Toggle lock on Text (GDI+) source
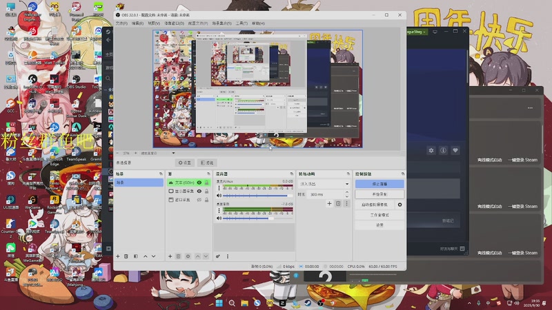552x310 pixels. [206, 183]
